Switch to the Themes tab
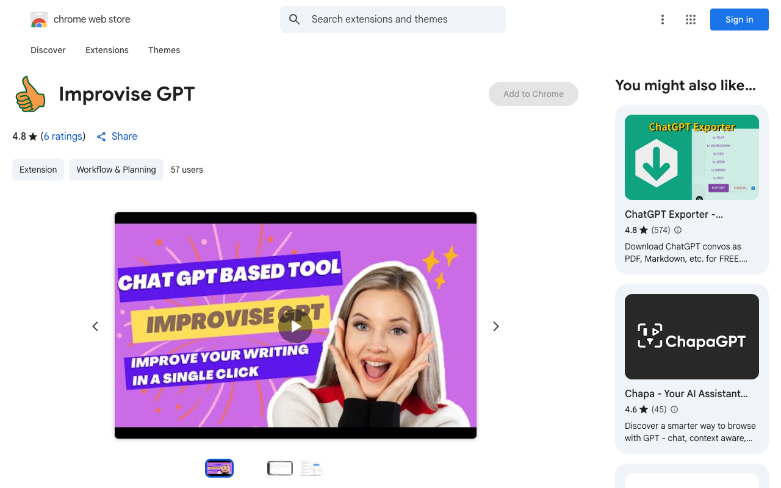This screenshot has height=488, width=781. [x=164, y=50]
